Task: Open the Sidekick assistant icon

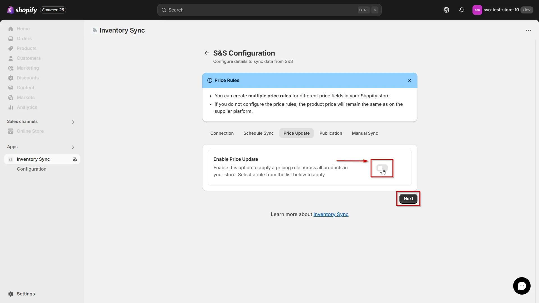Action: click(446, 10)
